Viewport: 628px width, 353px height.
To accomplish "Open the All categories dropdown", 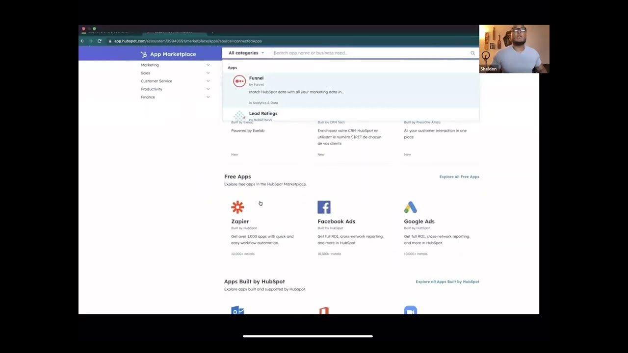I will click(x=246, y=53).
